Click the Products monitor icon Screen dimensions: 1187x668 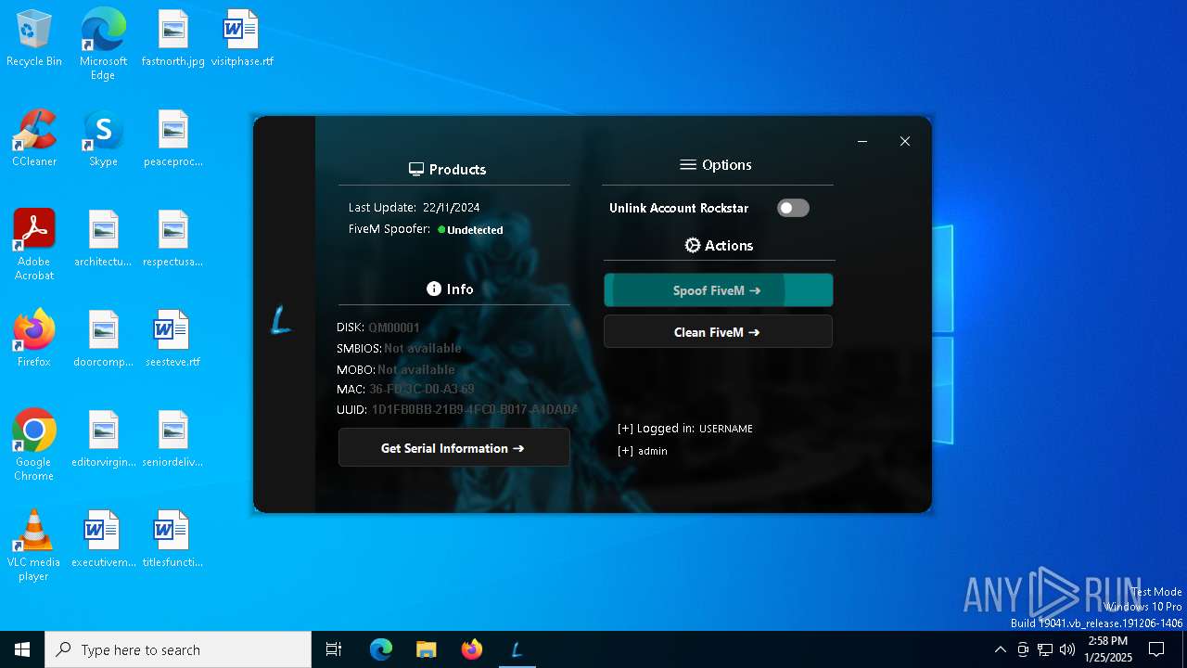pos(416,170)
